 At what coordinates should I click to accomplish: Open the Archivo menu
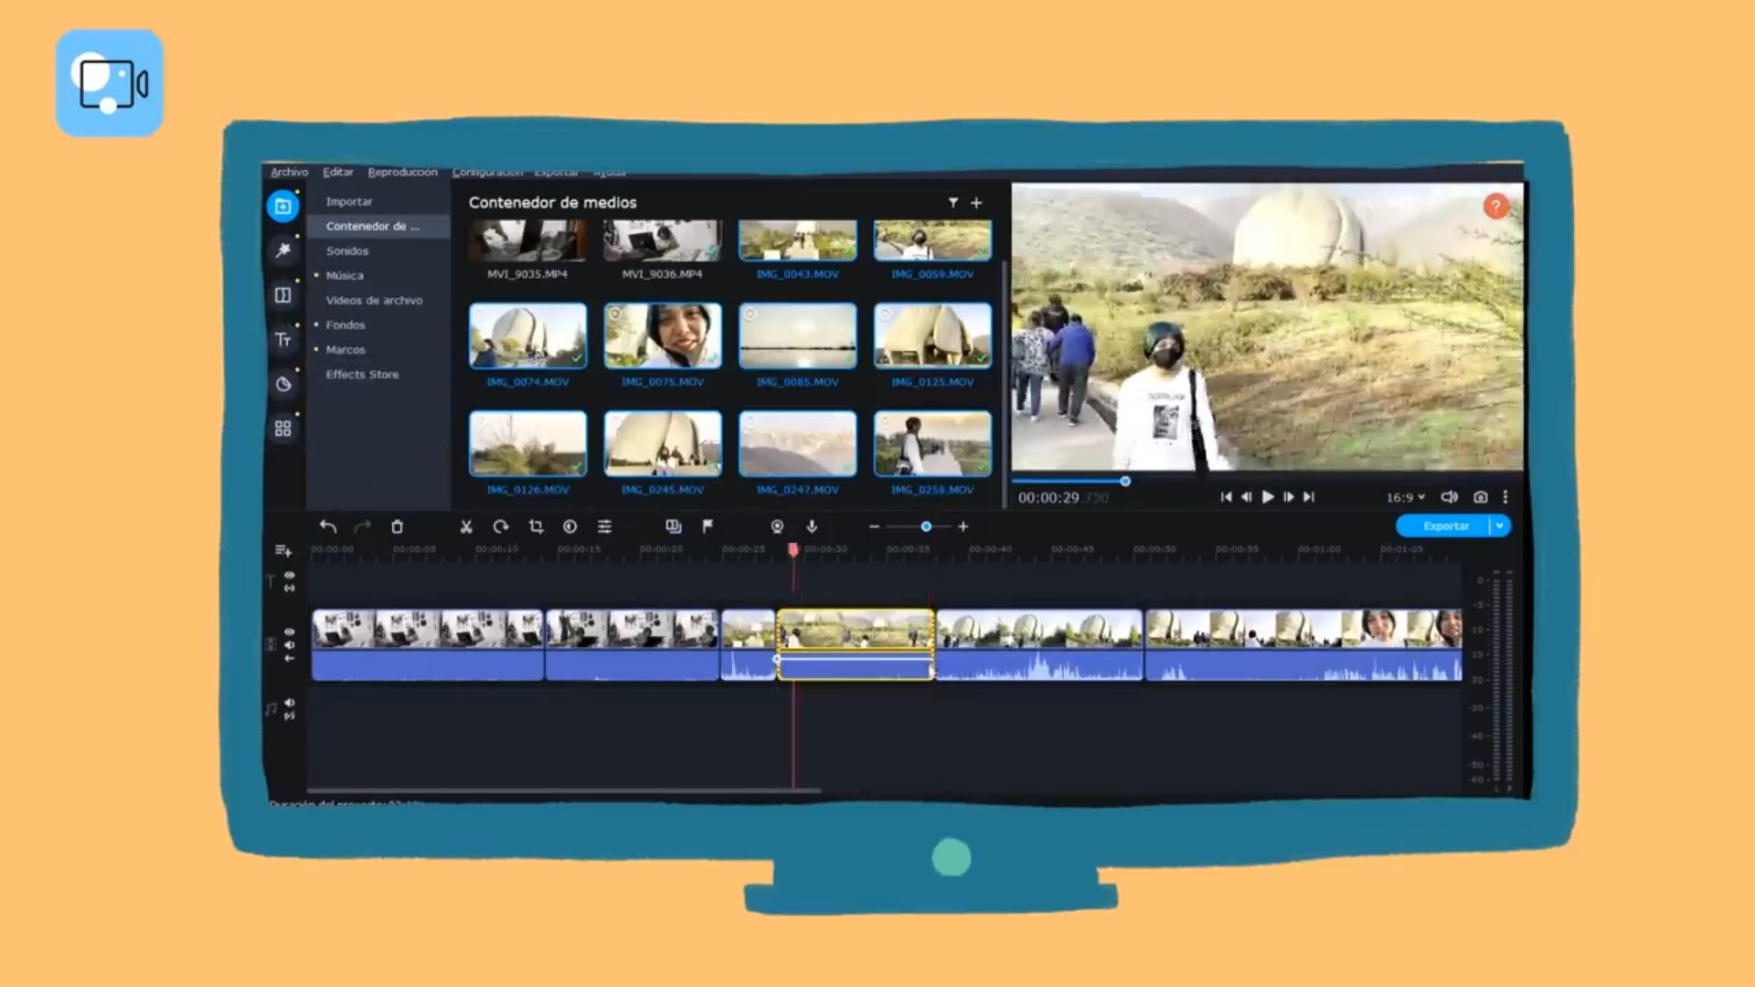(289, 172)
